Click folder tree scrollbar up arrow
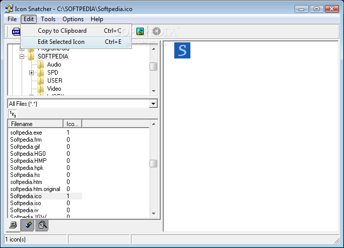This screenshot has width=344, height=248. [x=154, y=49]
